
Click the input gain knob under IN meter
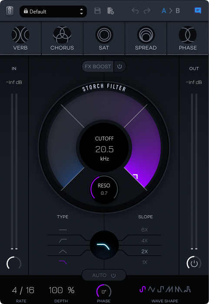click(14, 263)
